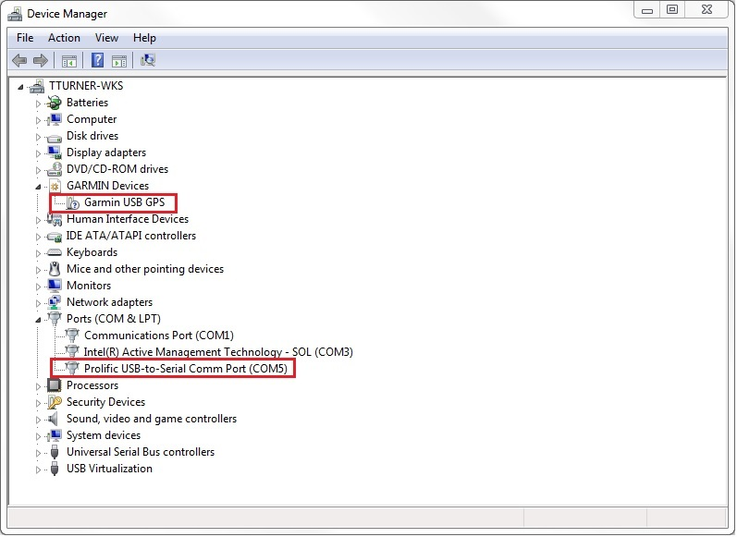Click the Display adapters category icon
This screenshot has height=537, width=737.
55,153
